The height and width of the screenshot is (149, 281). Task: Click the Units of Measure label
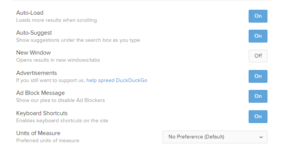[38, 133]
